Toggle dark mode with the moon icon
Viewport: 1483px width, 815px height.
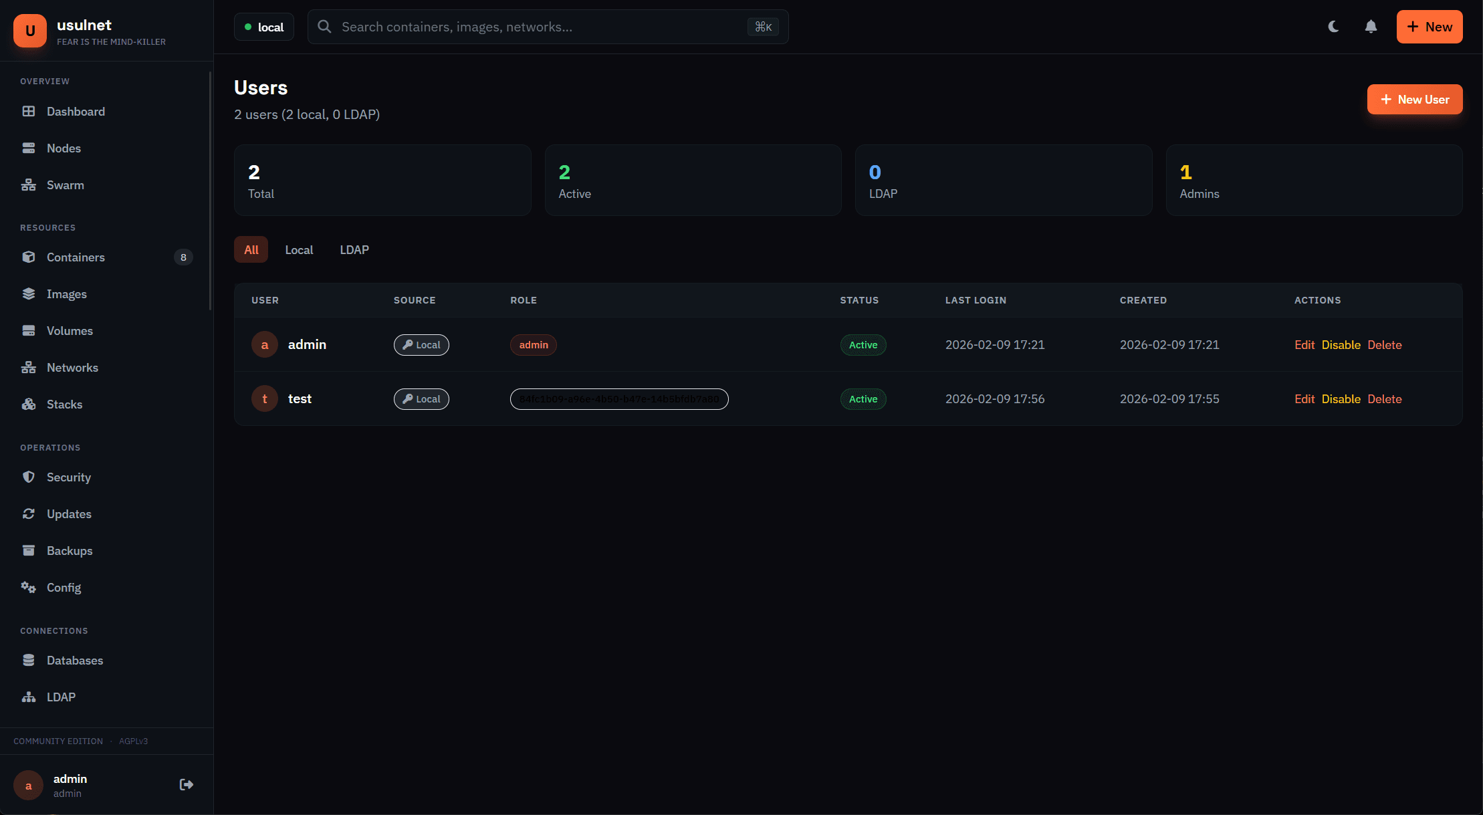click(1333, 27)
